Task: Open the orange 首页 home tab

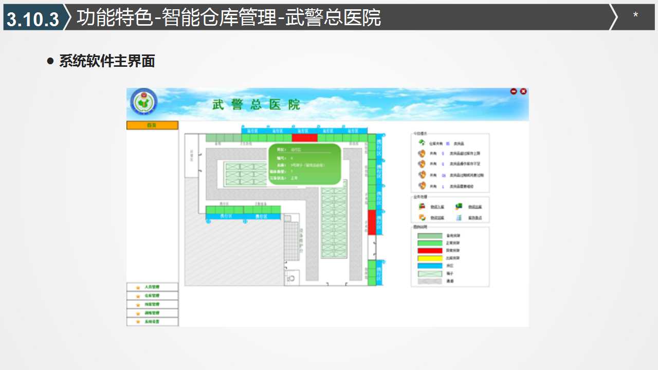Action: [x=152, y=125]
